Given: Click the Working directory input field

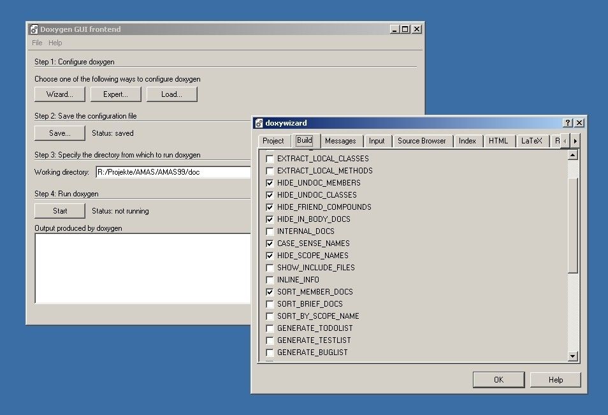Looking at the screenshot, I should 172,172.
